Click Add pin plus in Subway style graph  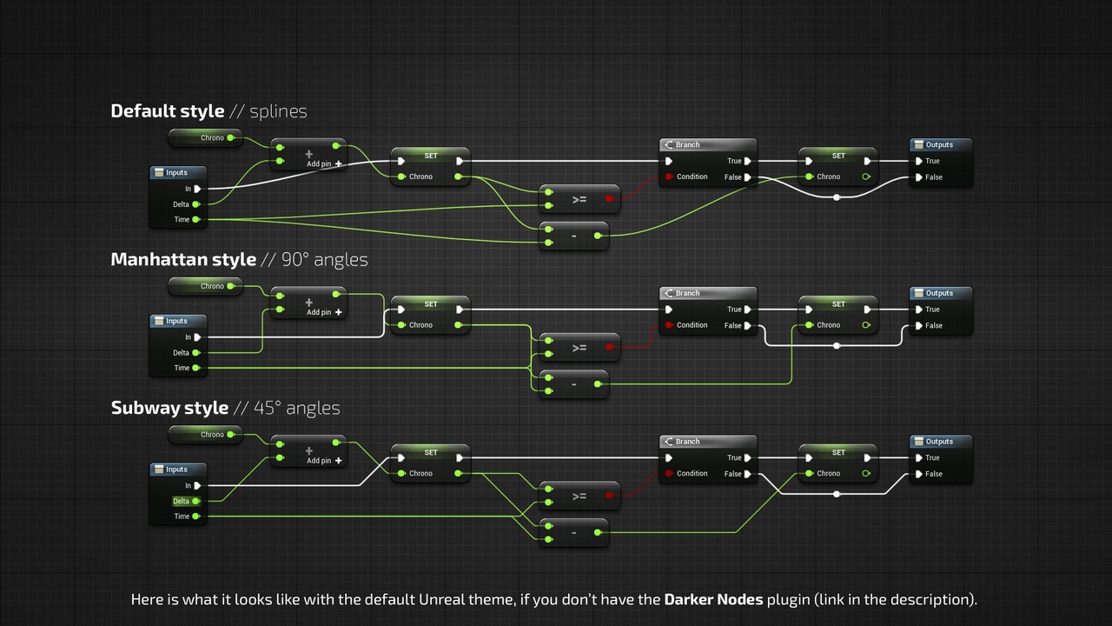pos(338,461)
